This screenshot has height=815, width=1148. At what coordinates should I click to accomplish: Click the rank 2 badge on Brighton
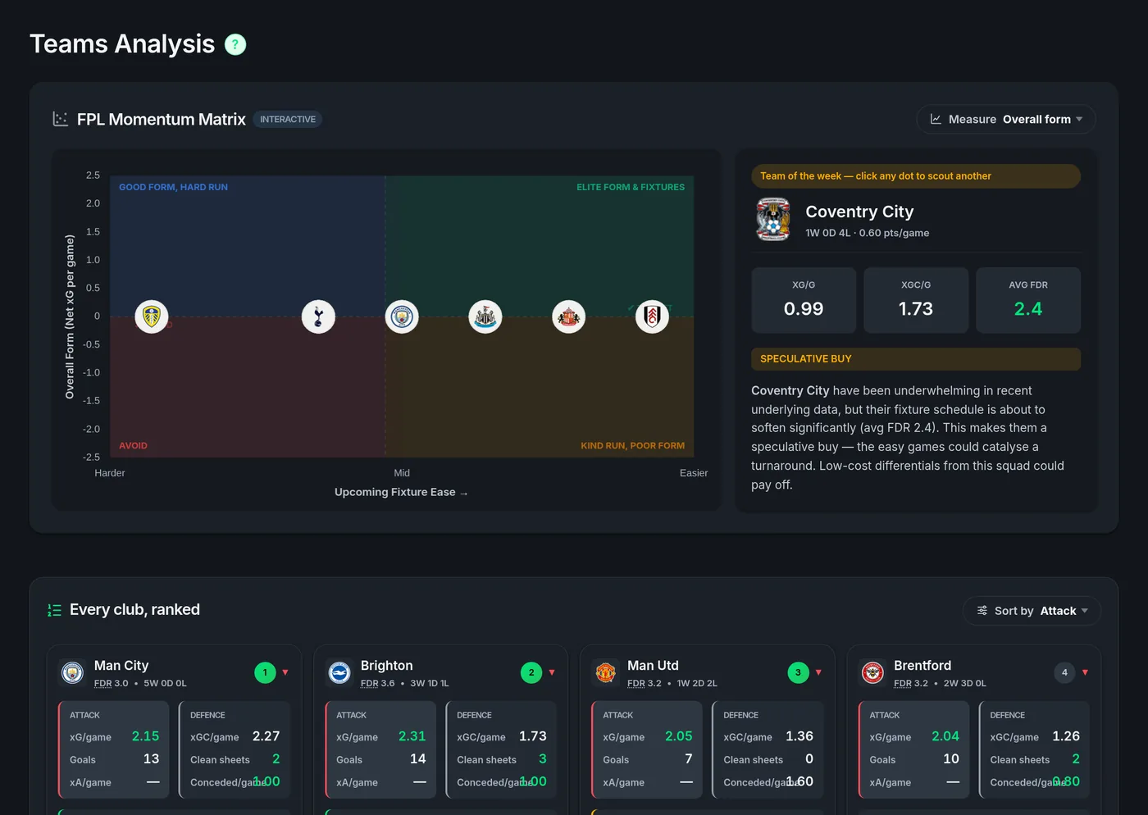[531, 672]
